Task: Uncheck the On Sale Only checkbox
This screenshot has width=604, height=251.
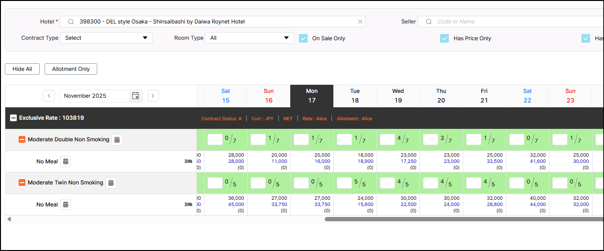Action: (303, 38)
